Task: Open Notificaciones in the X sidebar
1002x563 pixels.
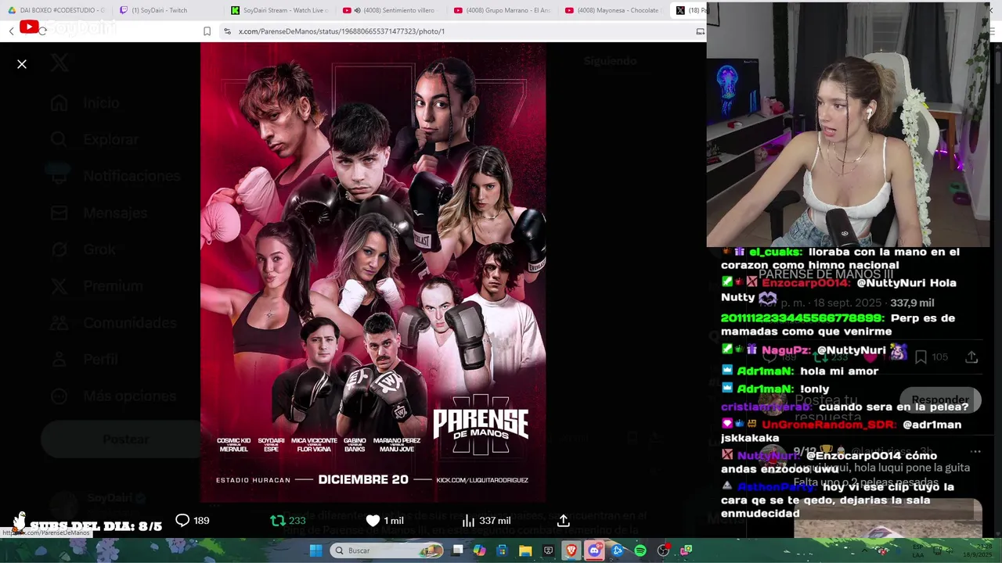Action: [115, 176]
